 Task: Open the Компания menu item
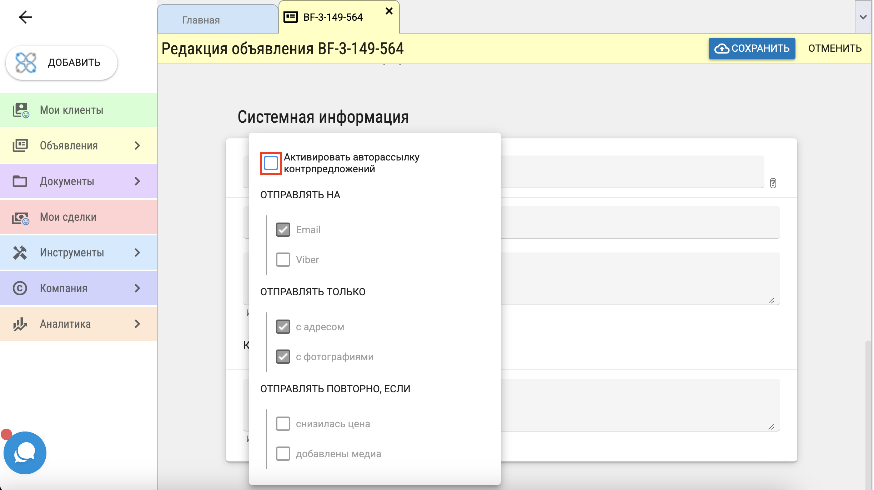pos(79,288)
